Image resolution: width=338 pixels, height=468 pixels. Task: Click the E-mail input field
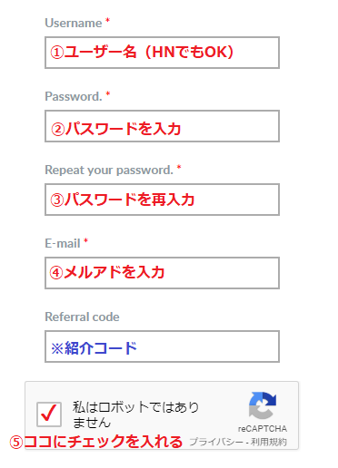[x=162, y=273]
